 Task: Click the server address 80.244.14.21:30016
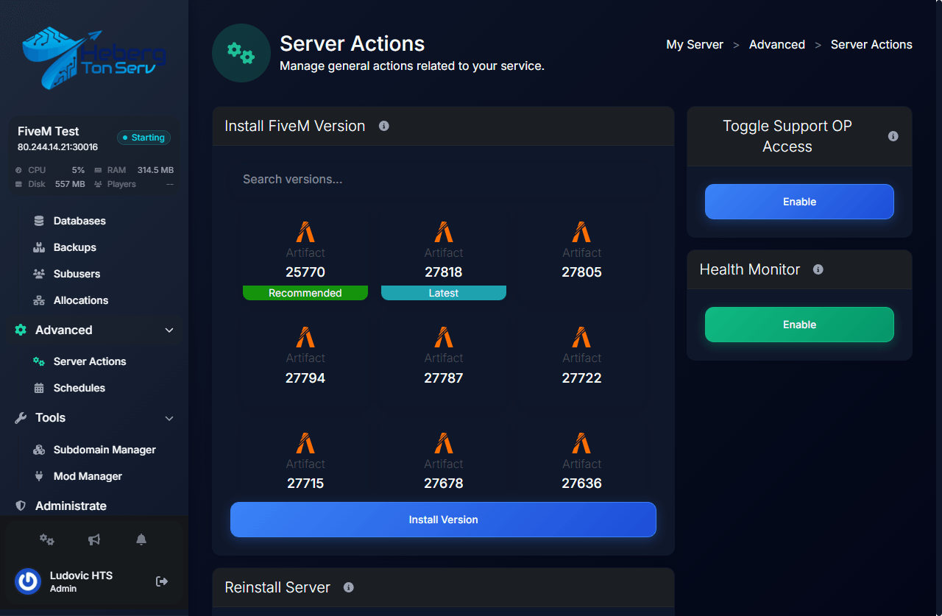(57, 147)
